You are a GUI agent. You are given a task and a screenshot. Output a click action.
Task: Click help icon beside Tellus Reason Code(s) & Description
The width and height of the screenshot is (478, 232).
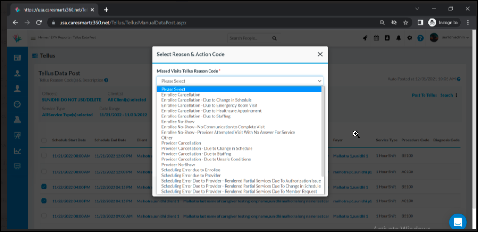point(106,80)
